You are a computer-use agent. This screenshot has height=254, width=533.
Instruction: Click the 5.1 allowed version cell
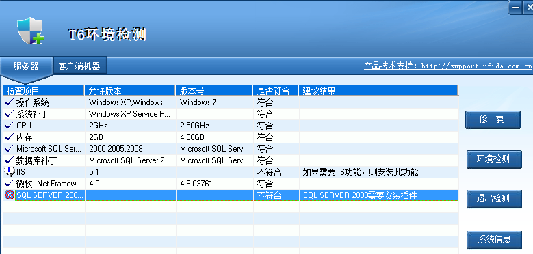(94, 172)
